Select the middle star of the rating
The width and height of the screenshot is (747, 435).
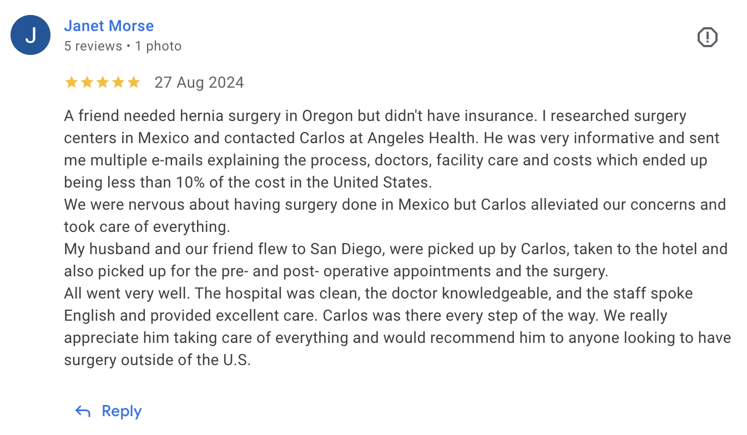pyautogui.click(x=102, y=83)
